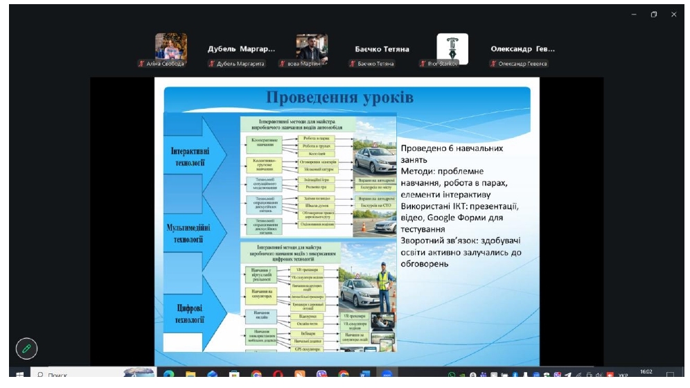Click muted mic icon beside Баєчко Тетяна label
This screenshot has height=388, width=690.
pyautogui.click(x=353, y=64)
